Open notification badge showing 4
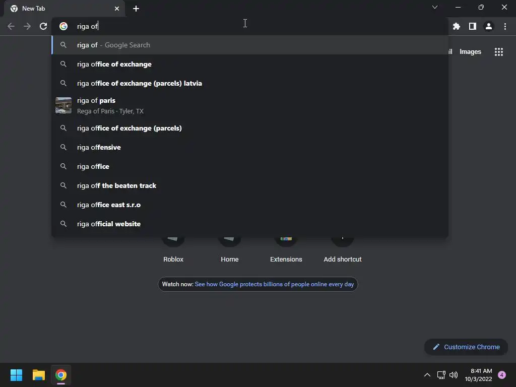This screenshot has width=516, height=387. pyautogui.click(x=502, y=375)
